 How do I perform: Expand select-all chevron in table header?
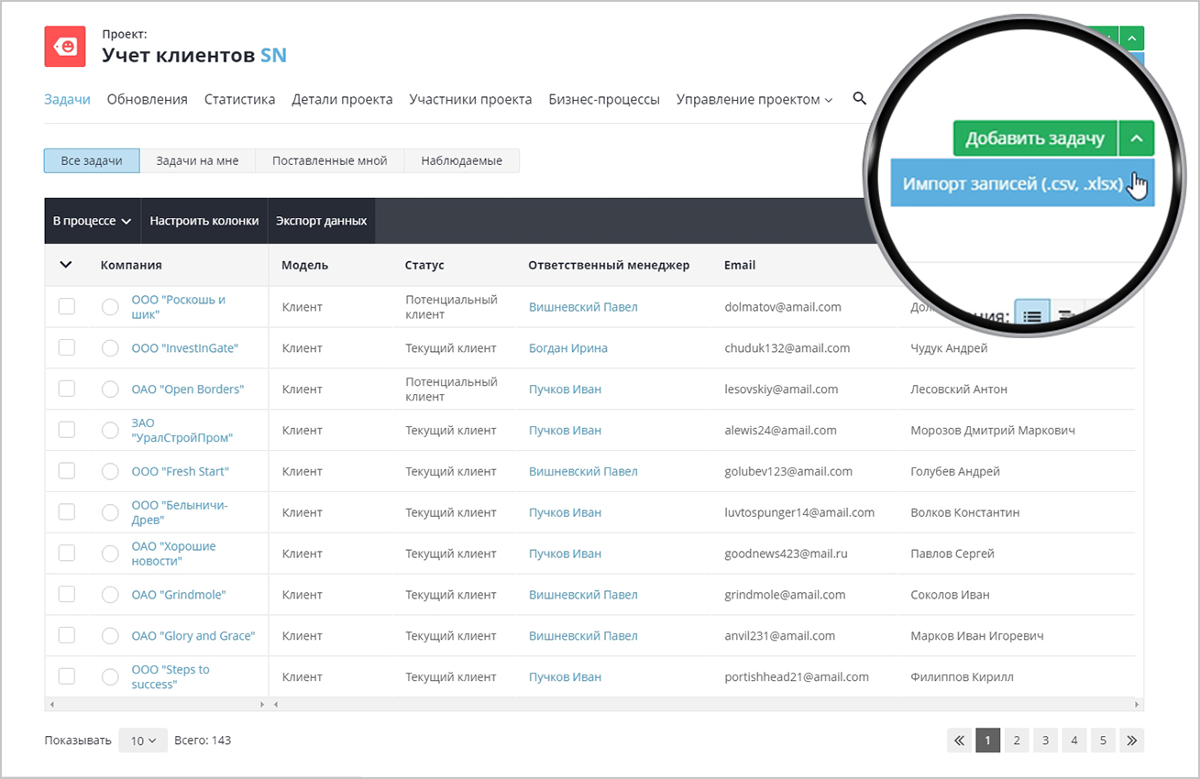[66, 265]
